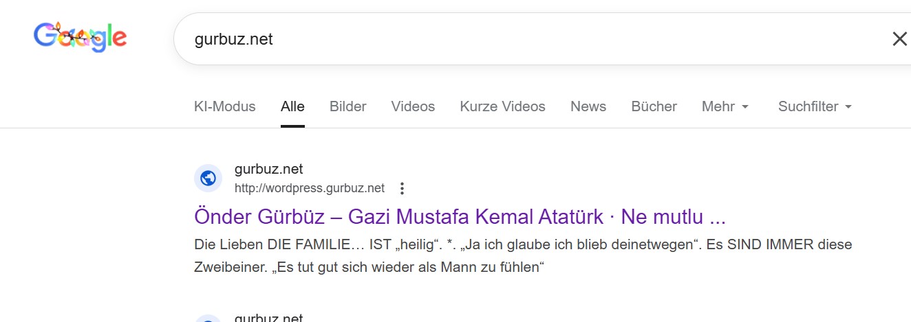The height and width of the screenshot is (322, 911).
Task: Click the first result's gurbuz.net site name
Action: coord(268,169)
